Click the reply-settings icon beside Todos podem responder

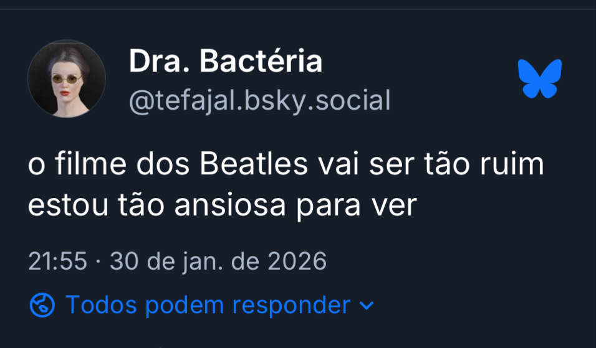click(x=42, y=306)
